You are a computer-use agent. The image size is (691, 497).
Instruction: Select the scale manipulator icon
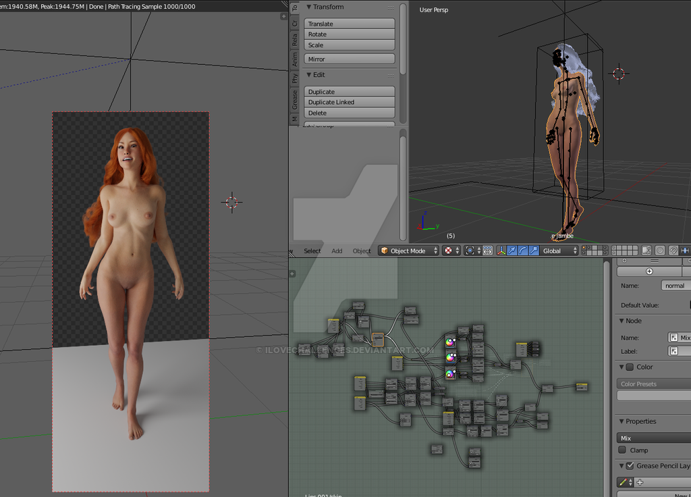click(533, 251)
